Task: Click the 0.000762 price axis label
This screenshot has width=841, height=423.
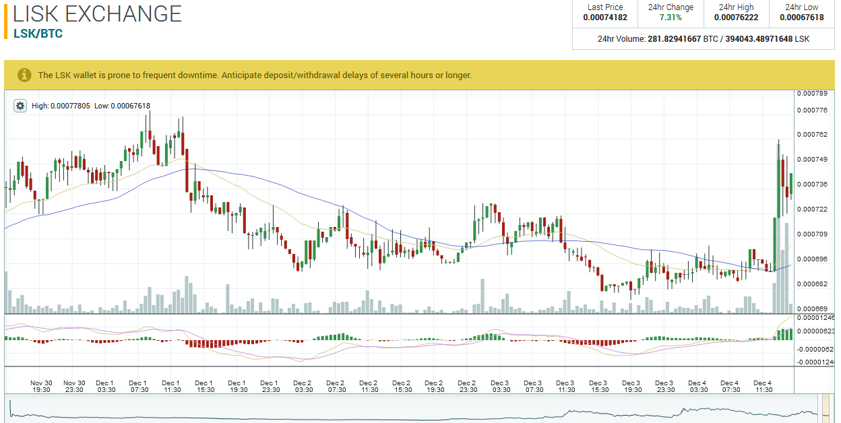Action: click(x=812, y=135)
